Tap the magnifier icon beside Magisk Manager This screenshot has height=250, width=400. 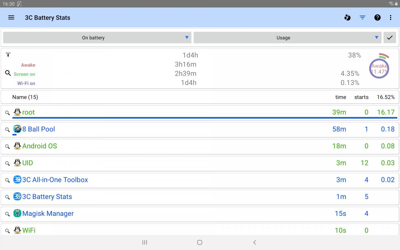(x=7, y=214)
